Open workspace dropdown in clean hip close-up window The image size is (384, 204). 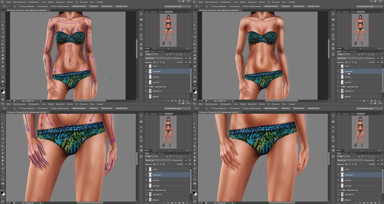[x=370, y=110]
